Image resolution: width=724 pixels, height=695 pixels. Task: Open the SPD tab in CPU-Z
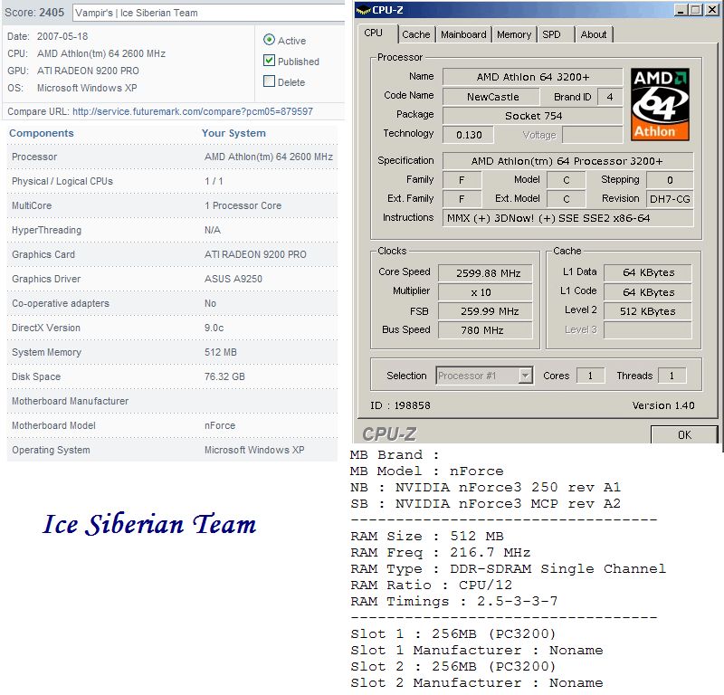pos(554,34)
